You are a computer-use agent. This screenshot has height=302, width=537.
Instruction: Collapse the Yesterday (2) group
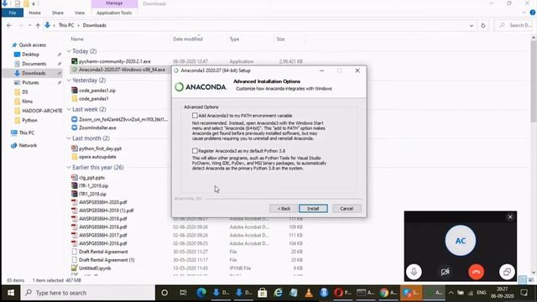69,81
